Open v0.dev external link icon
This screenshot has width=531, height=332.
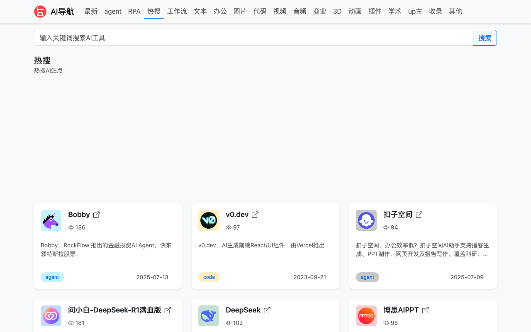tap(255, 215)
